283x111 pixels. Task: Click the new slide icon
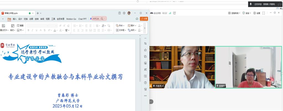pos(4,26)
